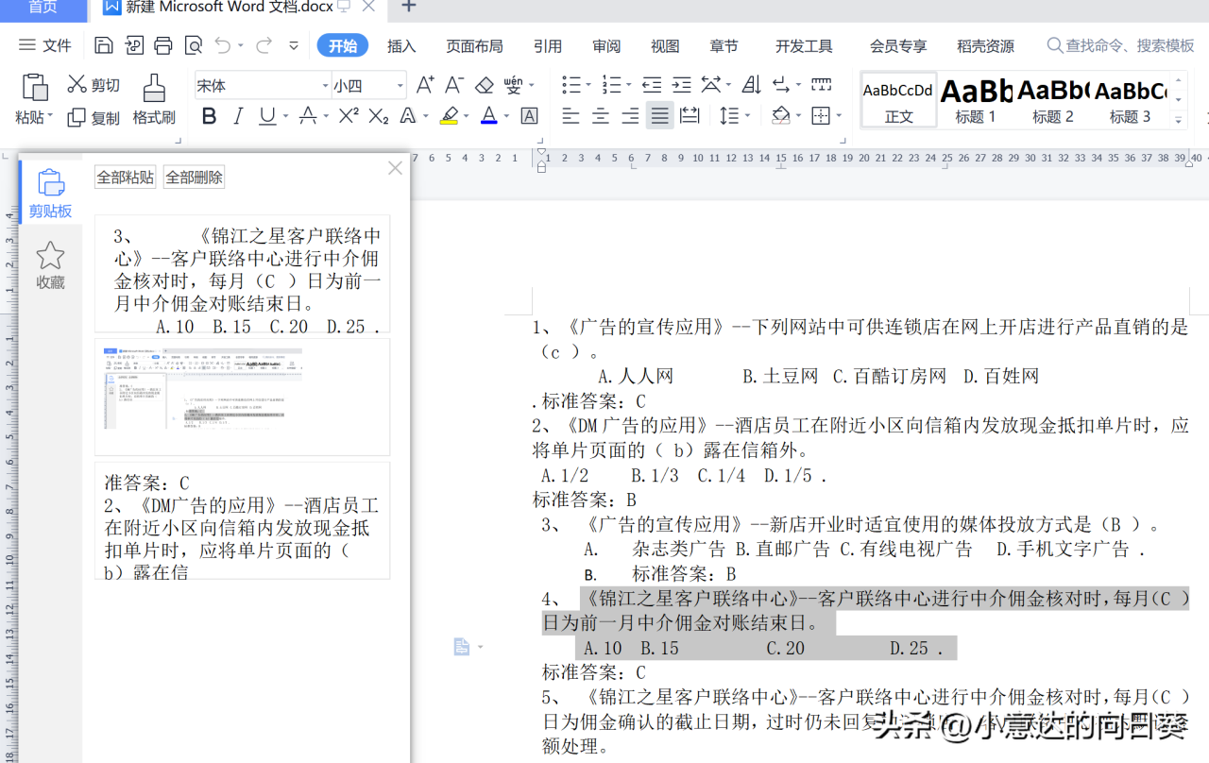1209x763 pixels.
Task: Switch to the 视图 View tab
Action: pyautogui.click(x=665, y=45)
